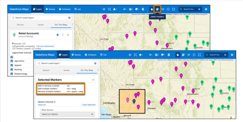This screenshot has height=122, width=243.
Task: Click Salesforce Maps title in front window
Action: click(x=45, y=55)
